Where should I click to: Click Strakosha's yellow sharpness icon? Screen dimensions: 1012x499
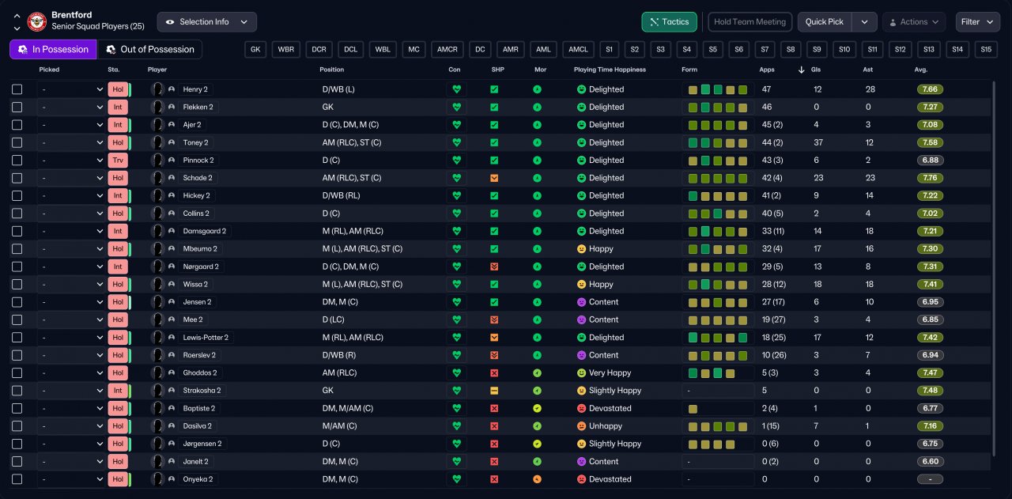[494, 391]
